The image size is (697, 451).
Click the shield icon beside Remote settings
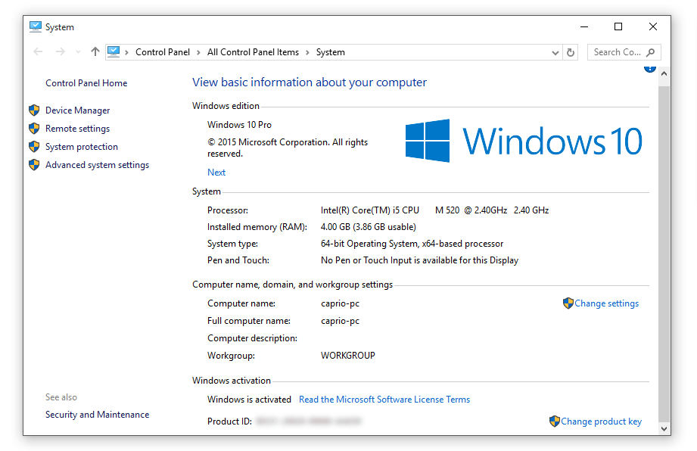[x=34, y=129]
